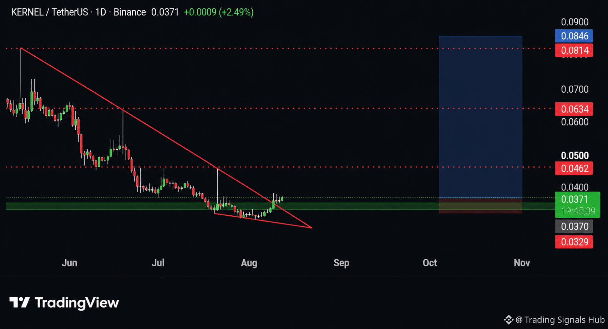608x329 pixels.
Task: Select the red 0.0814 price label
Action: [x=574, y=50]
